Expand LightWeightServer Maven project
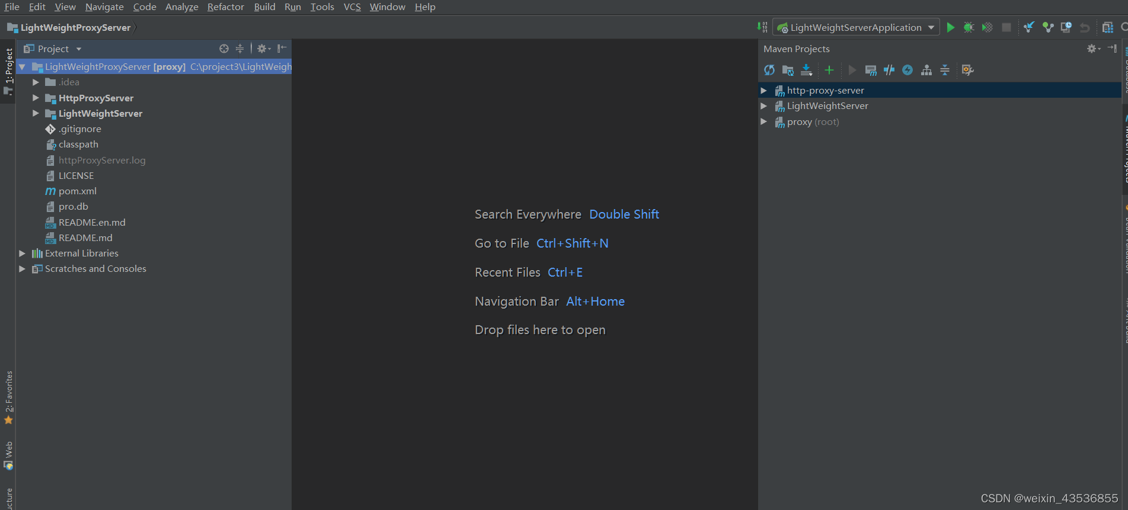This screenshot has width=1128, height=510. coord(764,106)
